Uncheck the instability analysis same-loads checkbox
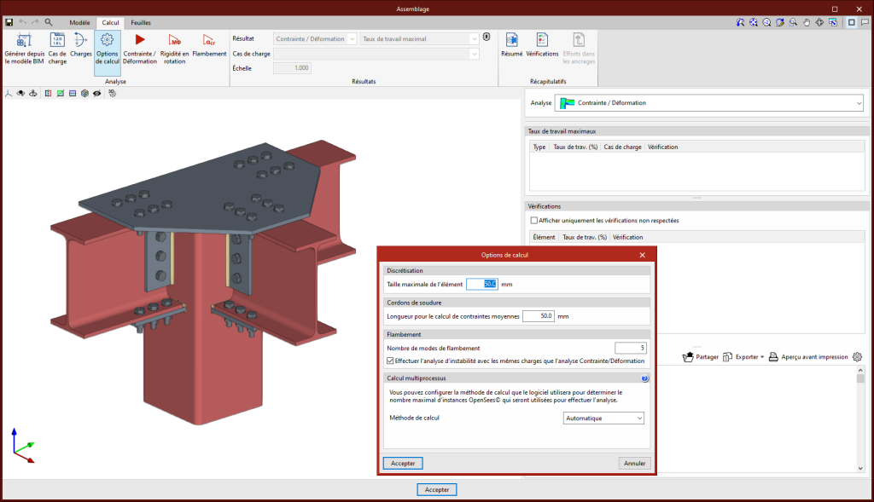The image size is (874, 502). 390,361
